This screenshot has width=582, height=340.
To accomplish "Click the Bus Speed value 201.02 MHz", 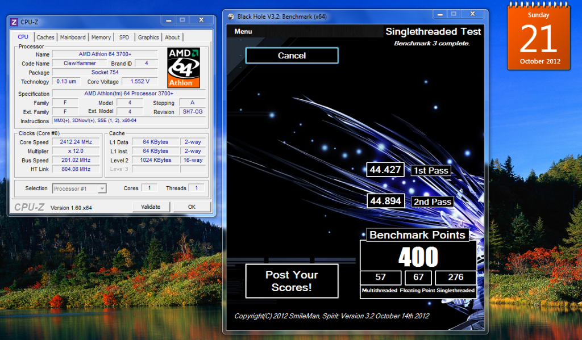I will (x=76, y=160).
